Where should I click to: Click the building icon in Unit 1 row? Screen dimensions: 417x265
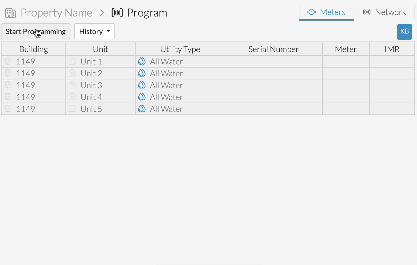click(8, 61)
